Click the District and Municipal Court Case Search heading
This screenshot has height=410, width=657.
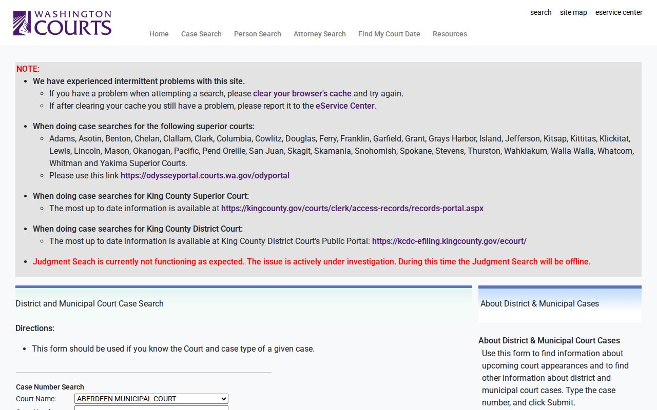coord(89,303)
